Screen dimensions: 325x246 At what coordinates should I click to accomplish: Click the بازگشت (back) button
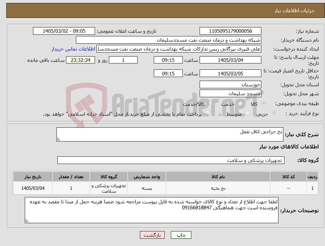point(152,235)
